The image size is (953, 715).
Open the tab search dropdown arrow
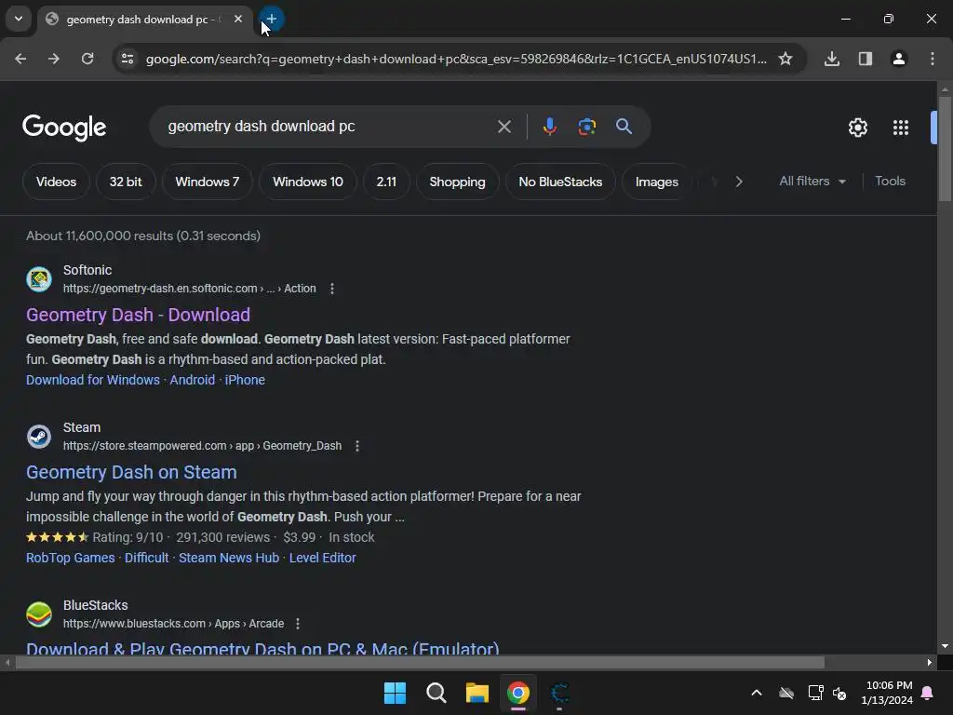19,19
